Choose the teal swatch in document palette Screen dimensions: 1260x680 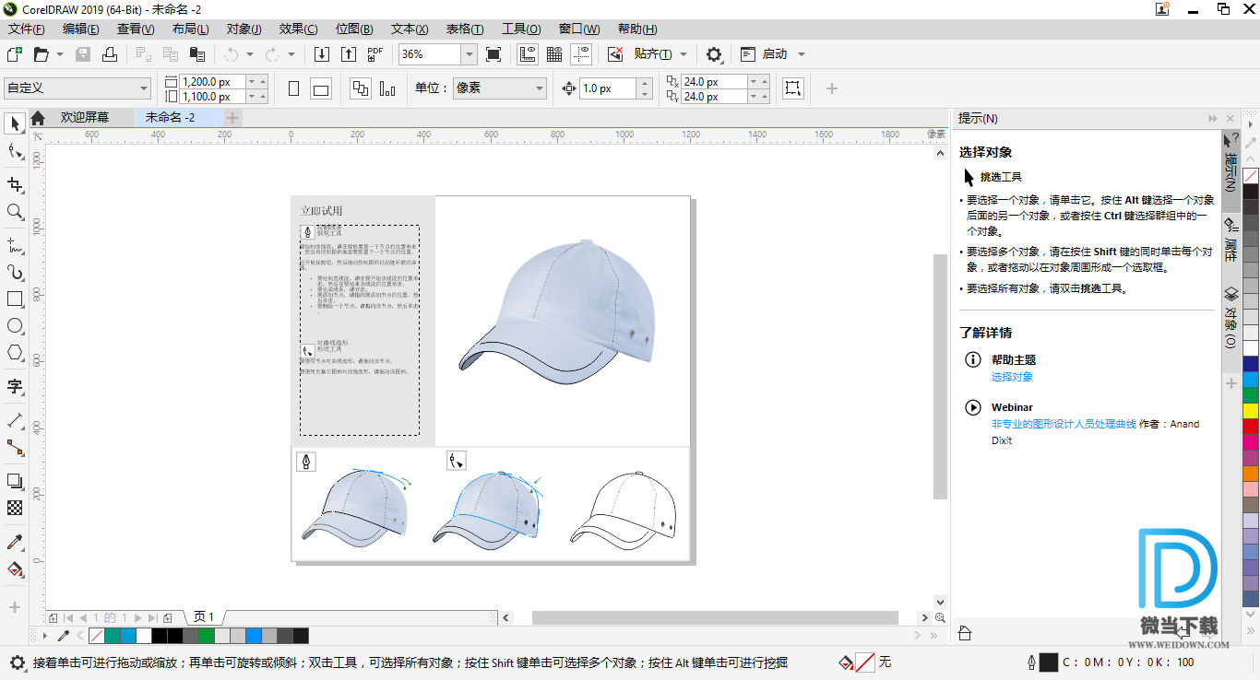113,636
